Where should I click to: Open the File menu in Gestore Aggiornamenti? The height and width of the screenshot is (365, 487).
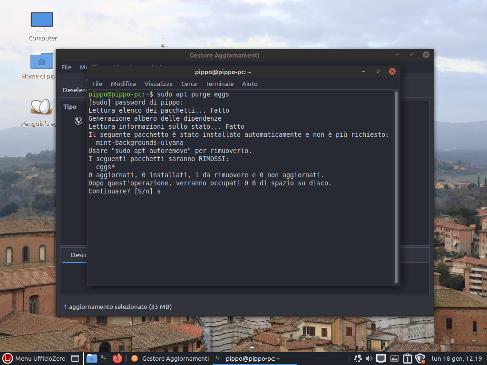coord(66,67)
